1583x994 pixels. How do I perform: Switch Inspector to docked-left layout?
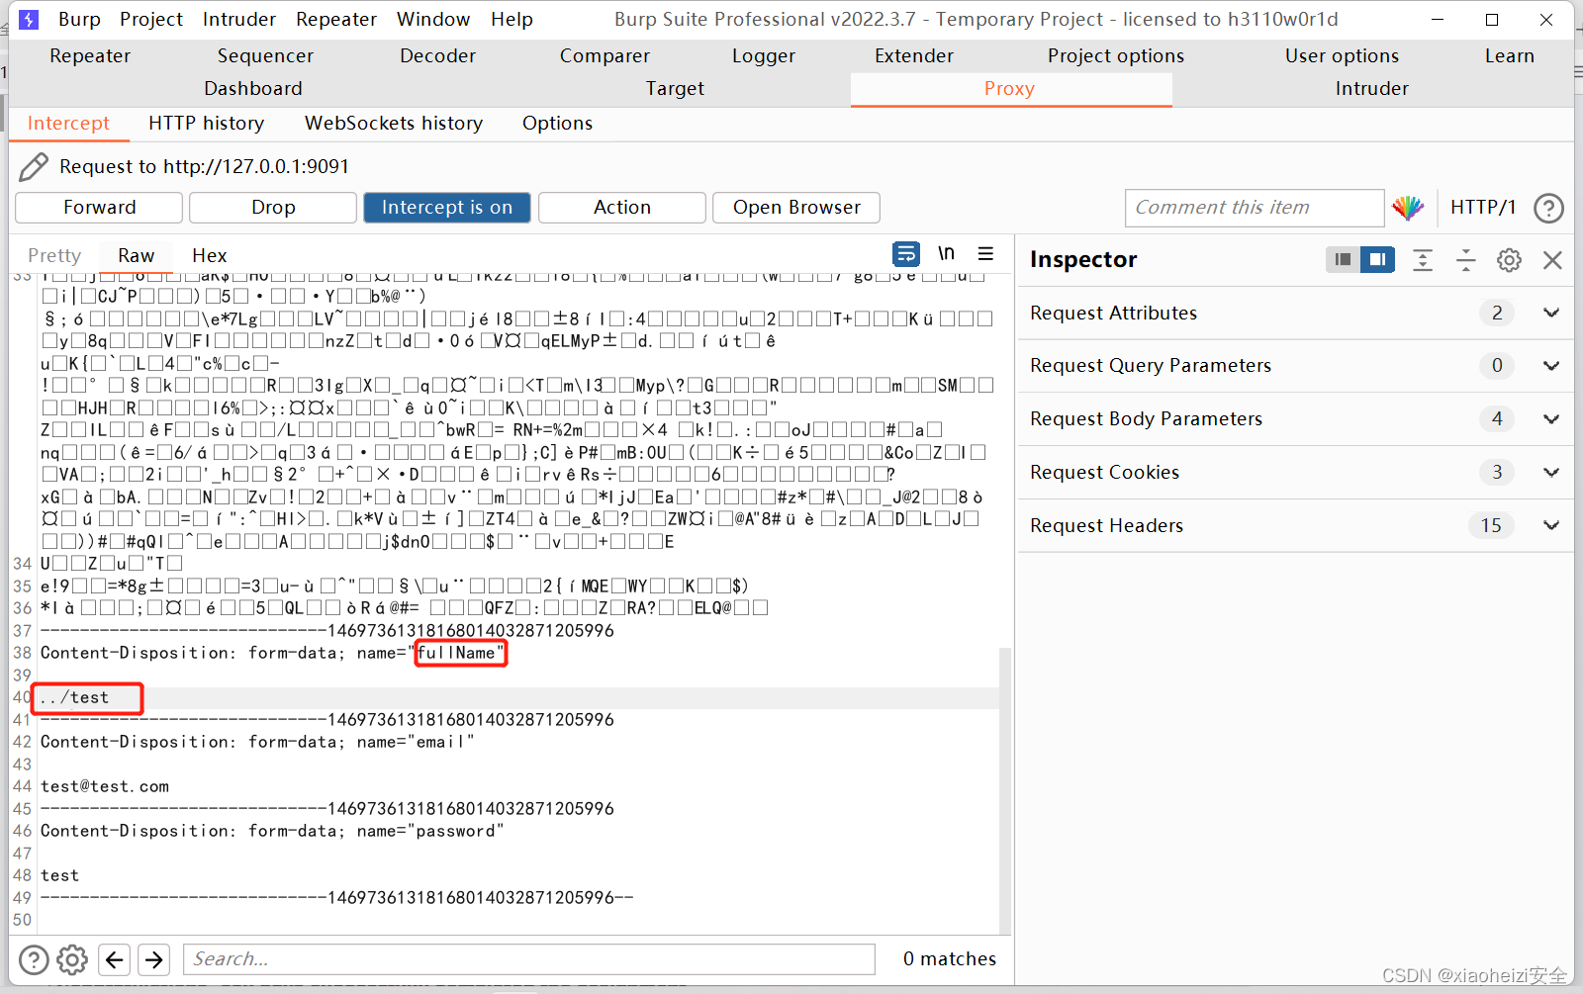pyautogui.click(x=1343, y=259)
